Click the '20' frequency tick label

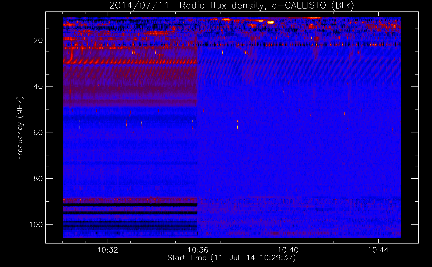[x=38, y=40]
